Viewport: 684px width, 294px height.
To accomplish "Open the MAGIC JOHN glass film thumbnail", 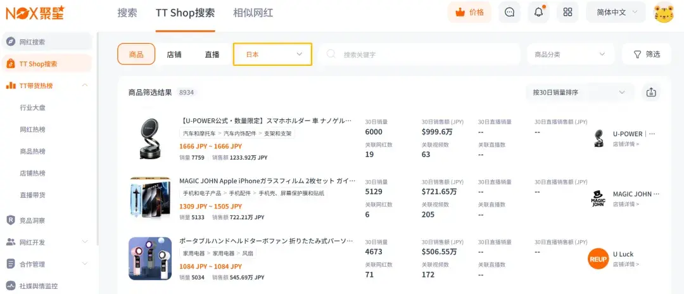I will 150,198.
